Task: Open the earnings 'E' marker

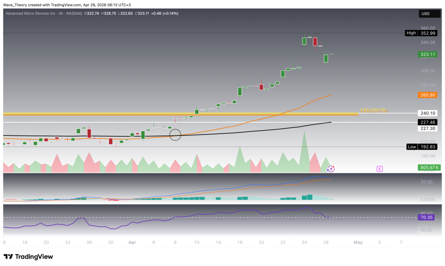Action: click(379, 168)
